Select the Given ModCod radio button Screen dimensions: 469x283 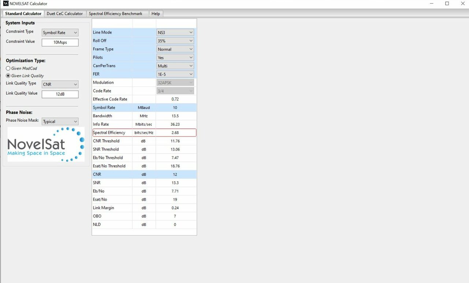(x=8, y=68)
